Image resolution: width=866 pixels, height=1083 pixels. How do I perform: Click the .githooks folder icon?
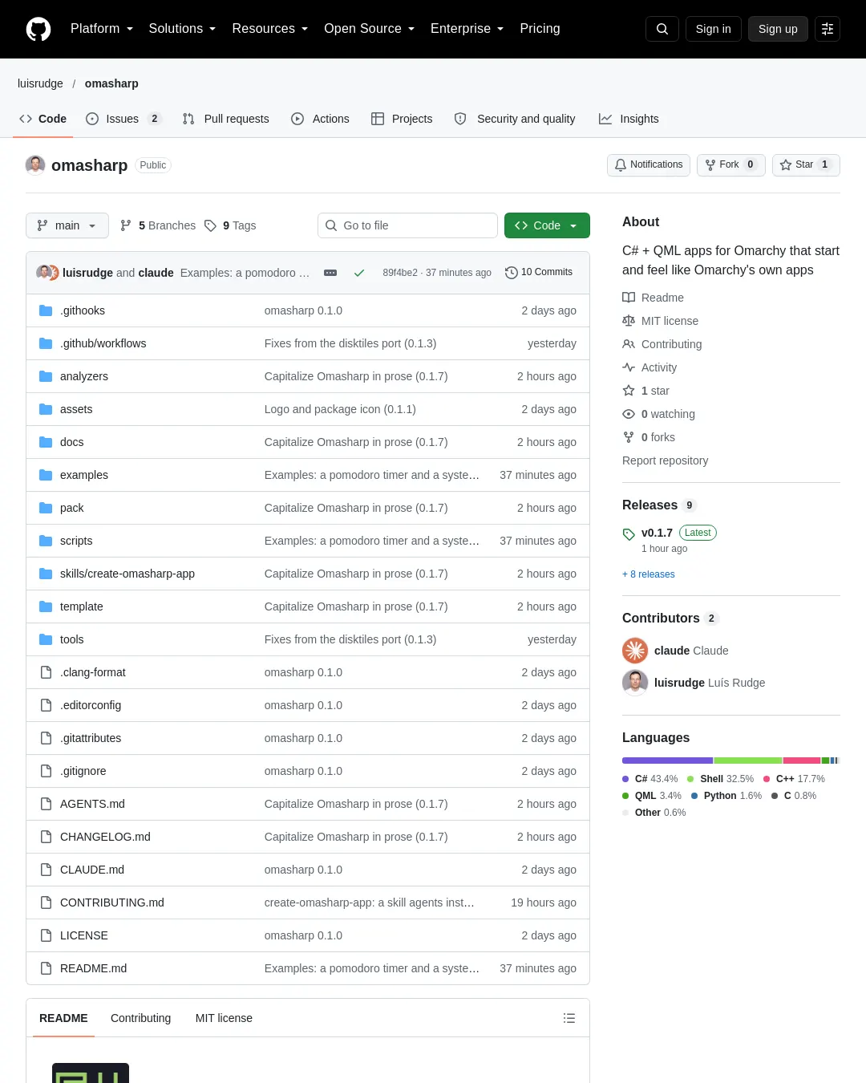click(46, 310)
